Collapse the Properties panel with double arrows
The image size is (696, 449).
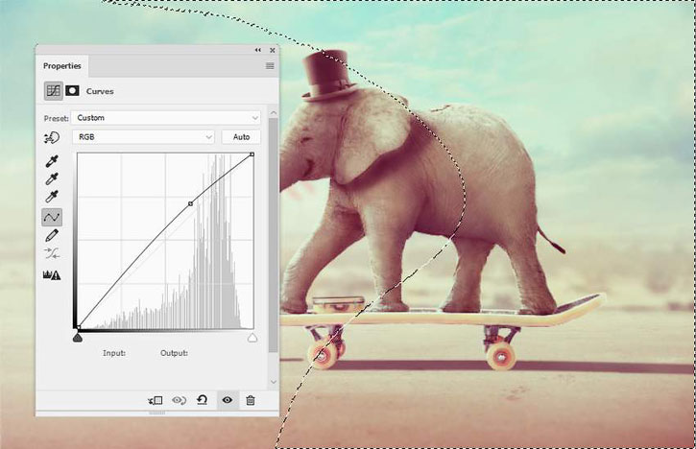[x=258, y=50]
